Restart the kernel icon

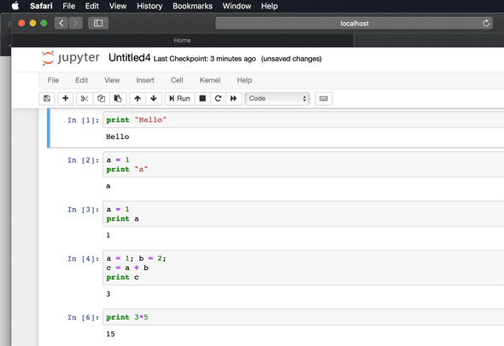pyautogui.click(x=218, y=99)
